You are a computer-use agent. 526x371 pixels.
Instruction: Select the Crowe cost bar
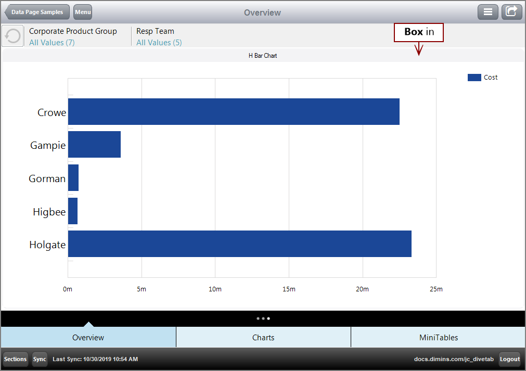234,111
